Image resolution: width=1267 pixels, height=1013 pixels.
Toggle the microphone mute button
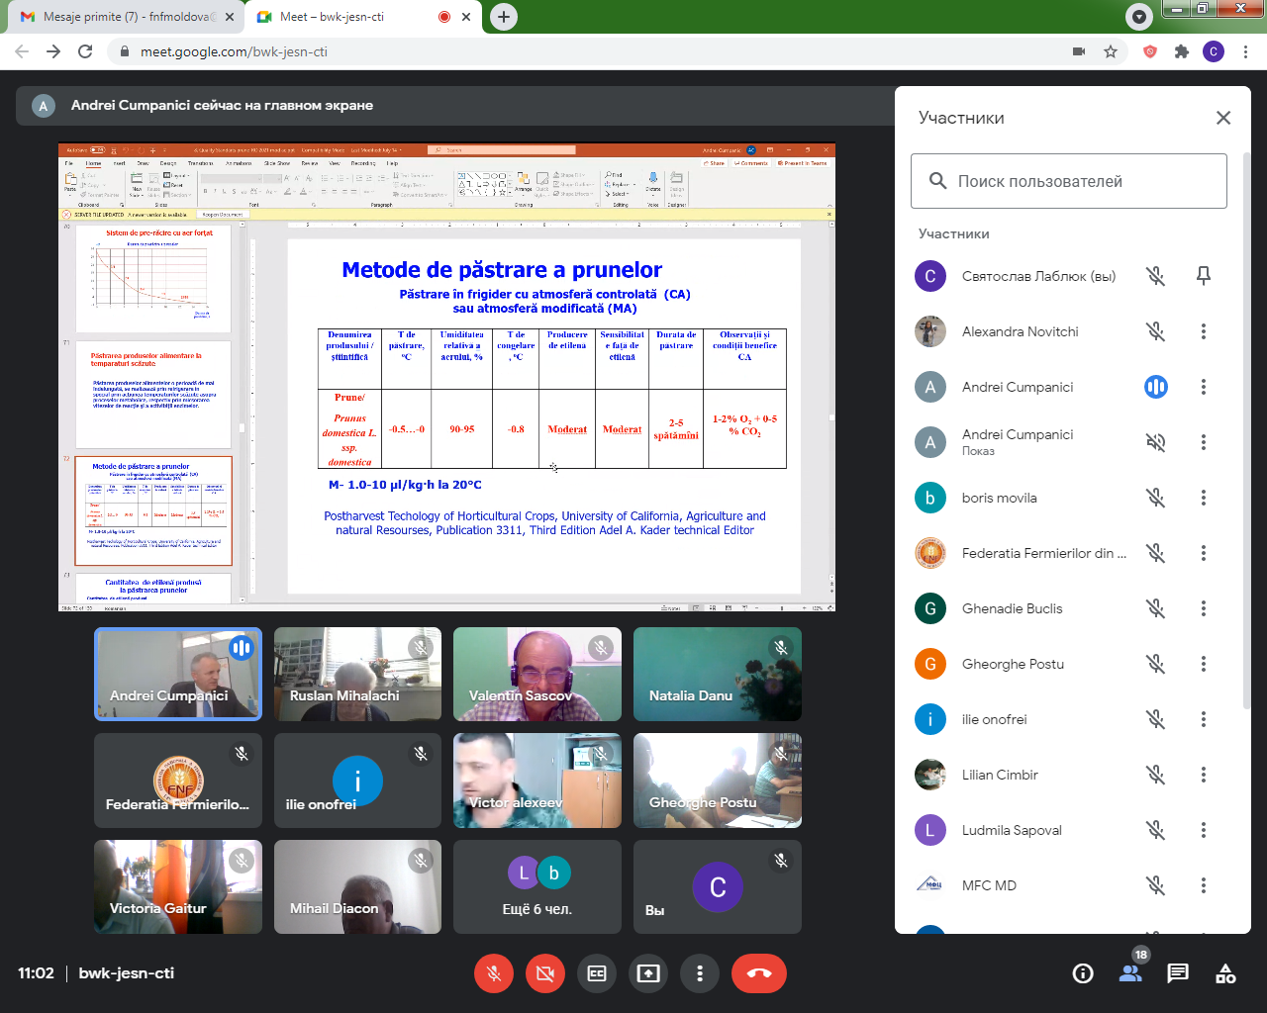point(494,973)
